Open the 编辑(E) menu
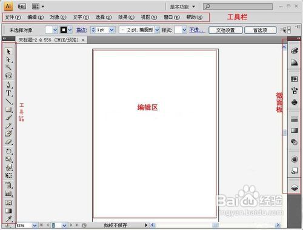The width and height of the screenshot is (303, 230). point(35,18)
